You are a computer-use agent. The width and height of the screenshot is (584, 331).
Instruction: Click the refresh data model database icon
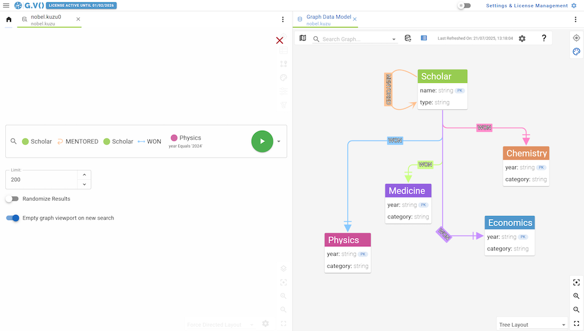408,38
